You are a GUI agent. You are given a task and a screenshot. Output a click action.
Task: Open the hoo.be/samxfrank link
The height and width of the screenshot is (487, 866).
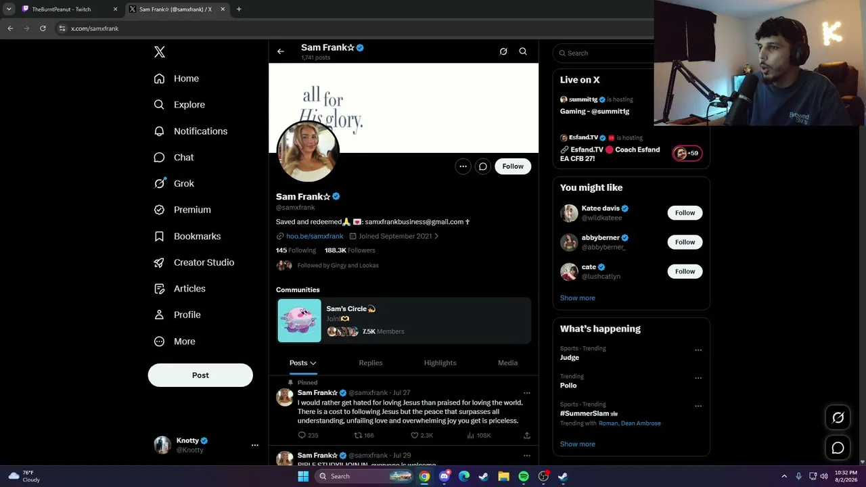(315, 236)
